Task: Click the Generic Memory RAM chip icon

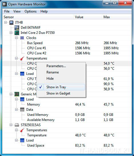Action: tap(17, 94)
